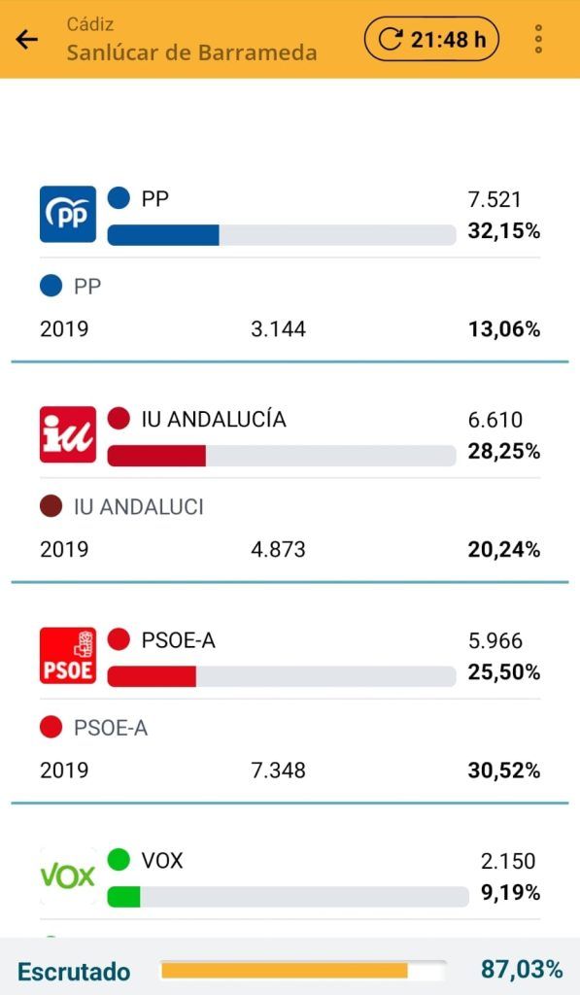
Task: Open the Sanlúcar de Barrameda title
Action: 191,52
